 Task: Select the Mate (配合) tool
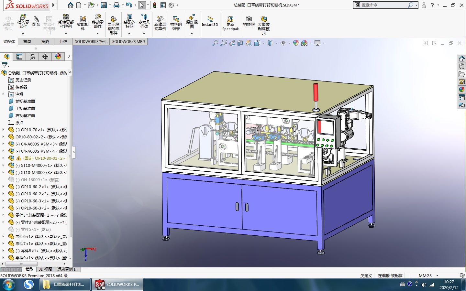point(36,21)
